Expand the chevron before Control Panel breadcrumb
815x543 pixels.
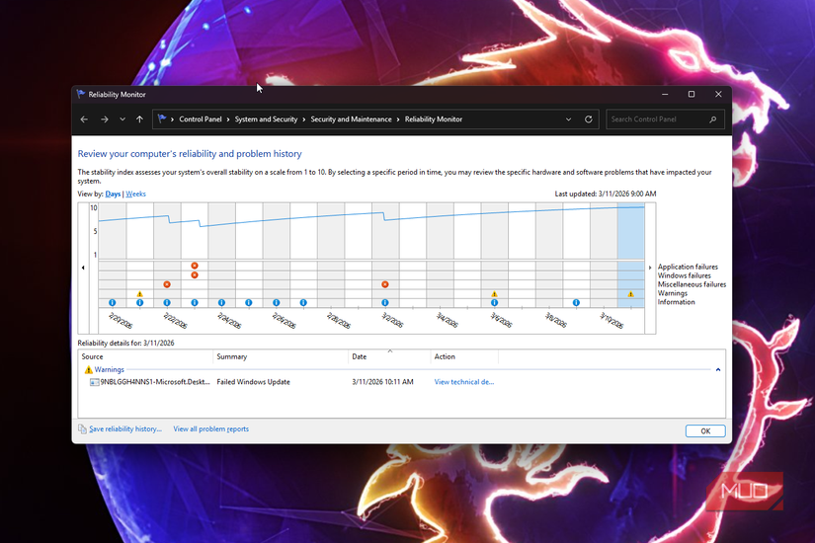coord(172,119)
